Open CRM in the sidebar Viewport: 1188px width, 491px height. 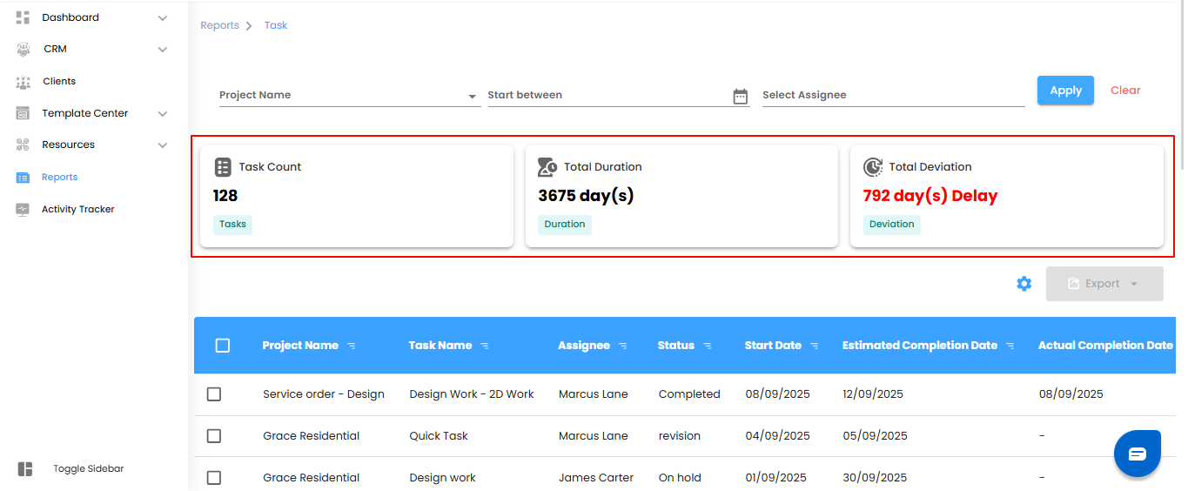pos(56,50)
